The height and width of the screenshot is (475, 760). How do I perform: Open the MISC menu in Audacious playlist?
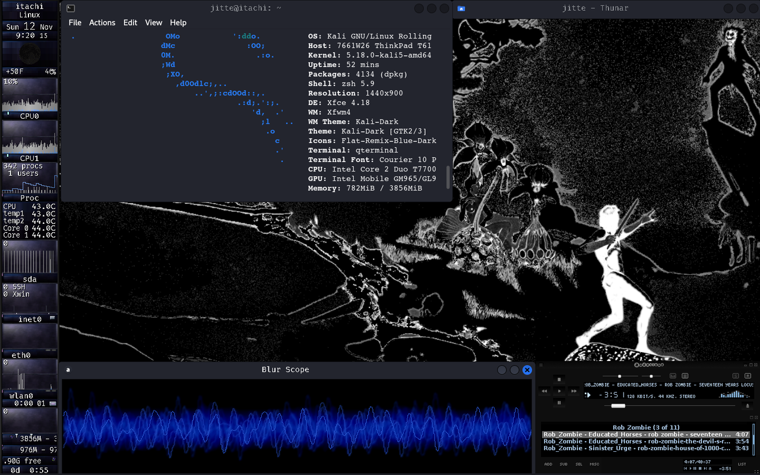[594, 464]
